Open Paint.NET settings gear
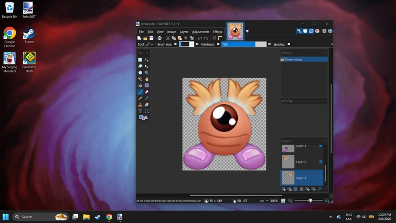This screenshot has width=396, height=223. coord(324,31)
